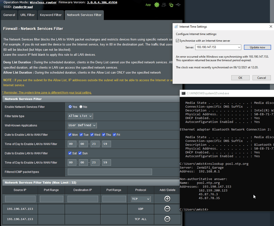This screenshot has height=226, width=274.
Task: Close the Internet Time Settings dialog
Action: [x=271, y=27]
